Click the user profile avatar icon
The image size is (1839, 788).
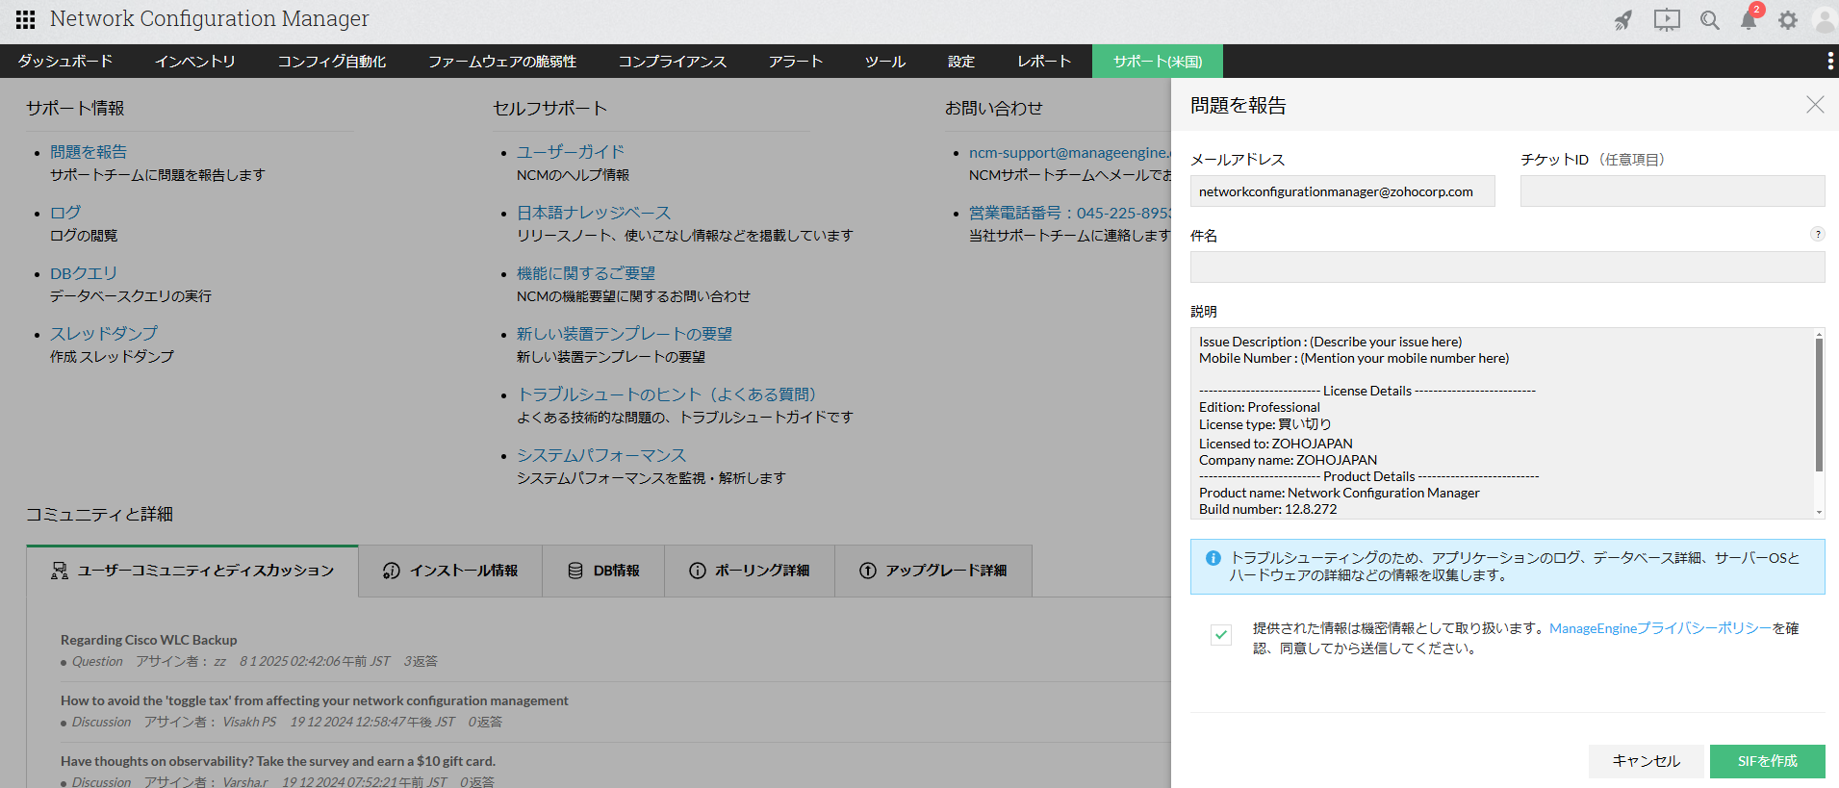coord(1824,20)
